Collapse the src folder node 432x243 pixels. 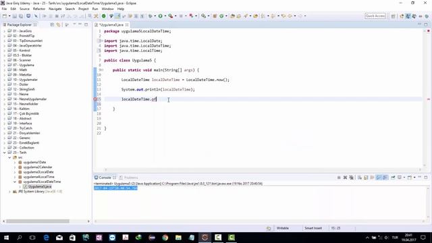[9, 157]
